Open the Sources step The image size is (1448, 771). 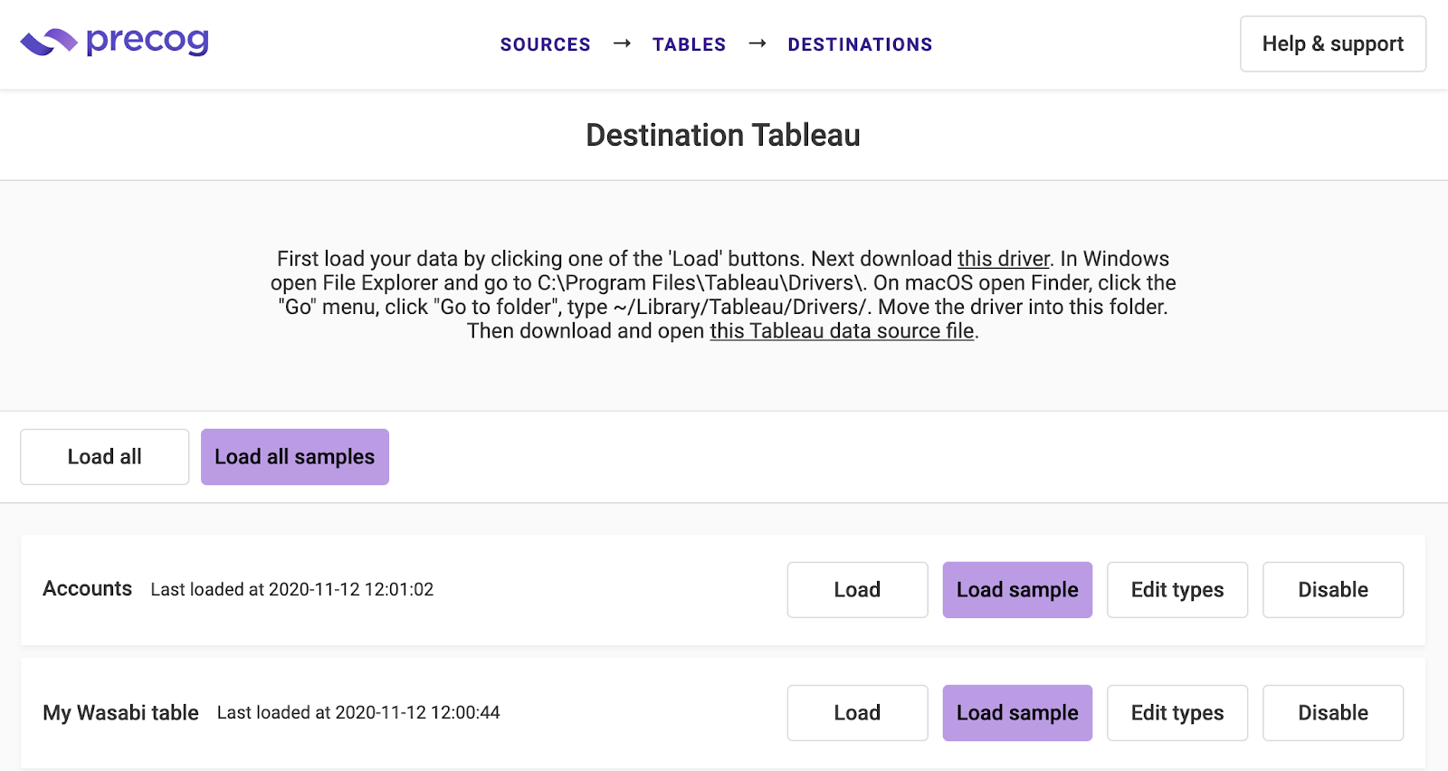click(545, 44)
